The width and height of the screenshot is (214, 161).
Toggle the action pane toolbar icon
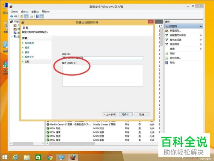[x=42, y=16]
